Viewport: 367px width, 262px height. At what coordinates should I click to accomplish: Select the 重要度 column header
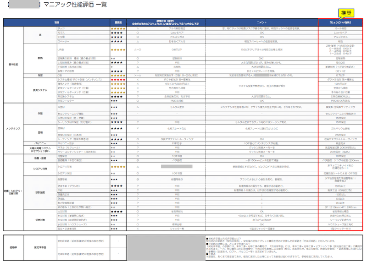coord(118,22)
